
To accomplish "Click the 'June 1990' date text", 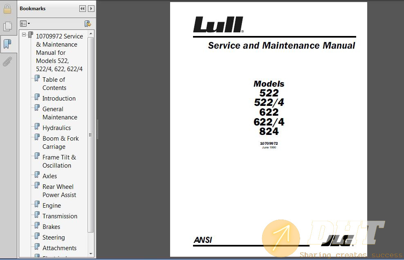I will point(269,148).
